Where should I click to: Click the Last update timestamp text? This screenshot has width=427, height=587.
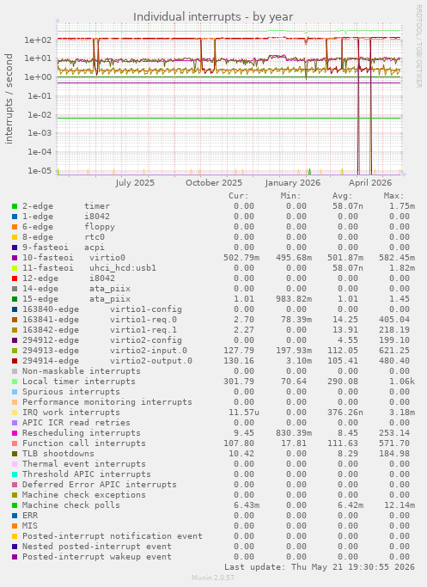click(x=320, y=566)
